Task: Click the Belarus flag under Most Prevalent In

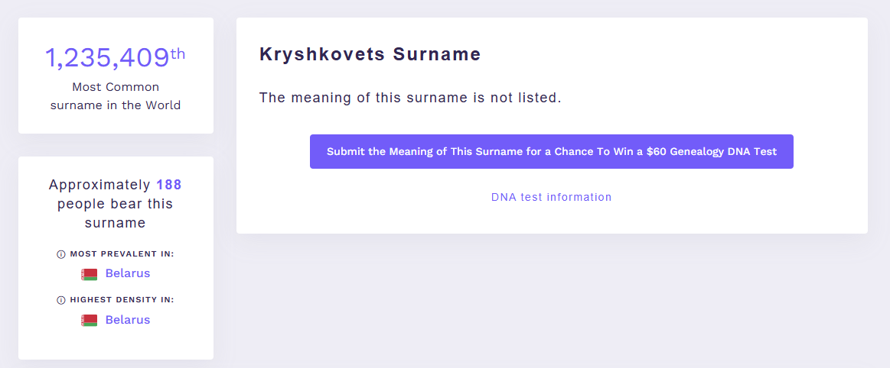Action: [89, 274]
